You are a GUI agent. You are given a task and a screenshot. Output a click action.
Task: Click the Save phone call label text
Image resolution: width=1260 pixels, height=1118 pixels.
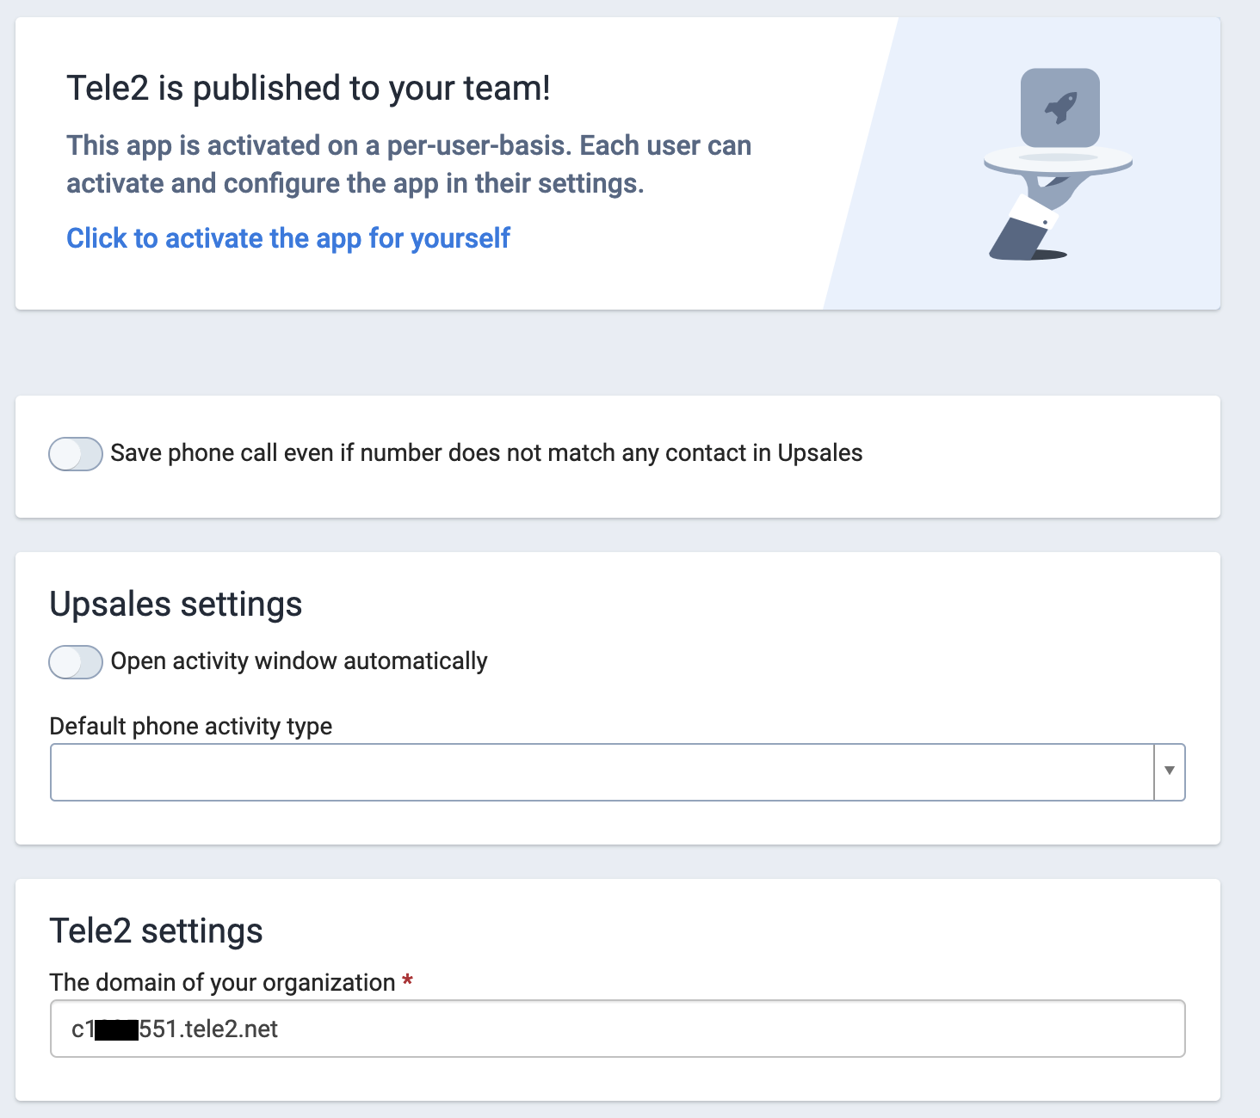(486, 453)
